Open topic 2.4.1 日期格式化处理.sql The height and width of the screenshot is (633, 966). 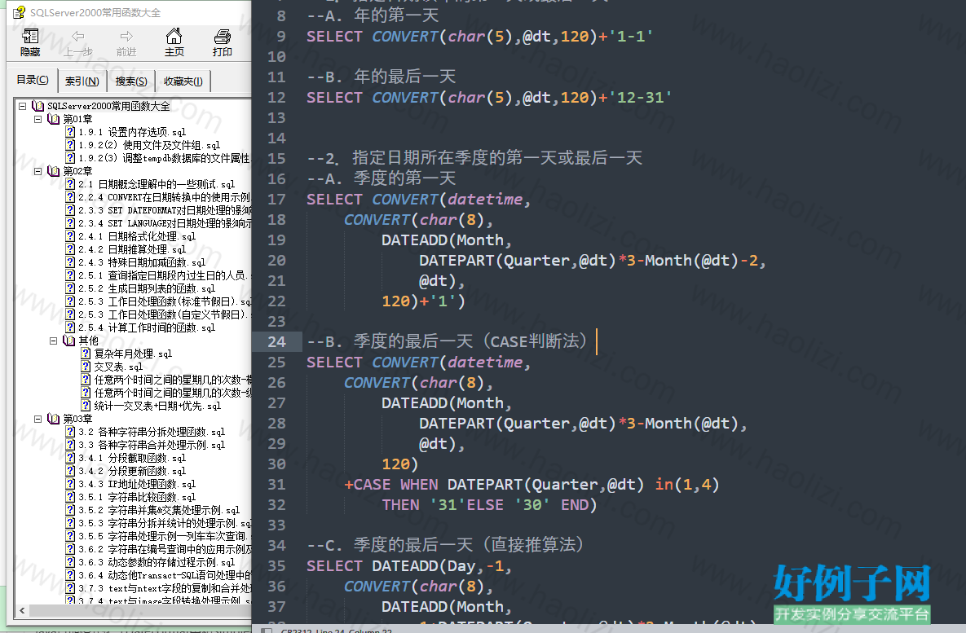137,236
